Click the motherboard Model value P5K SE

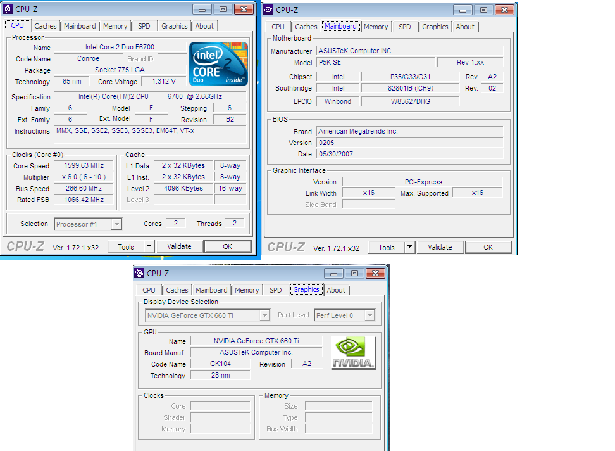pyautogui.click(x=376, y=62)
